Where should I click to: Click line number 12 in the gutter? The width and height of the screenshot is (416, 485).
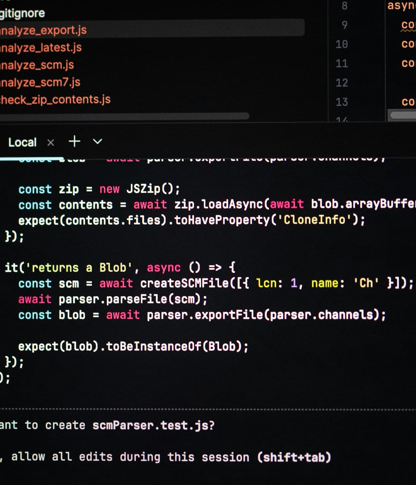[x=341, y=83]
